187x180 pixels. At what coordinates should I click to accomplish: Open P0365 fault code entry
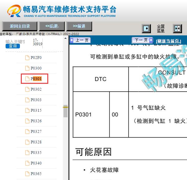pos(36,174)
